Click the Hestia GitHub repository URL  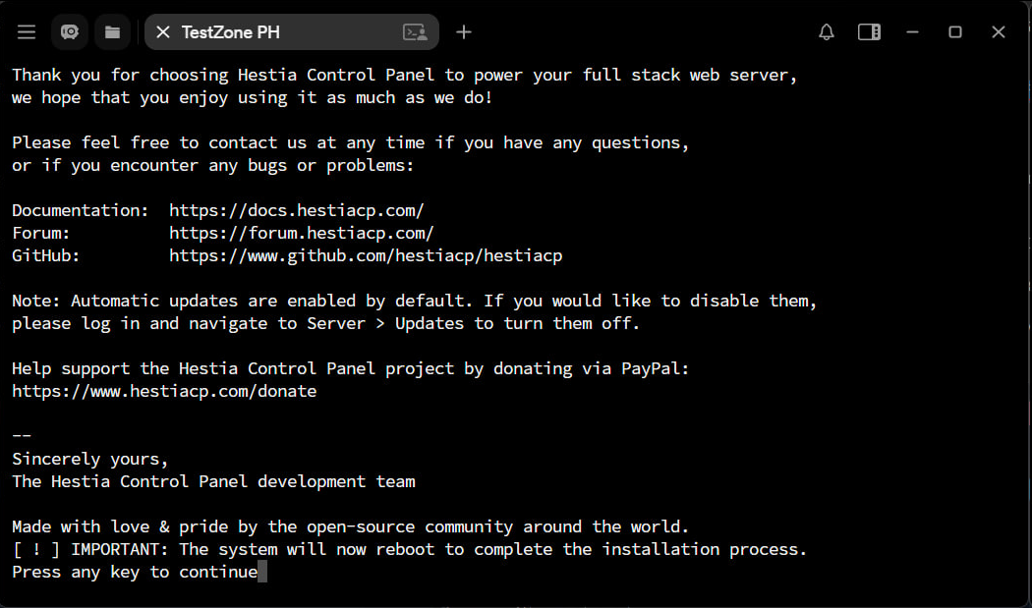coord(366,255)
